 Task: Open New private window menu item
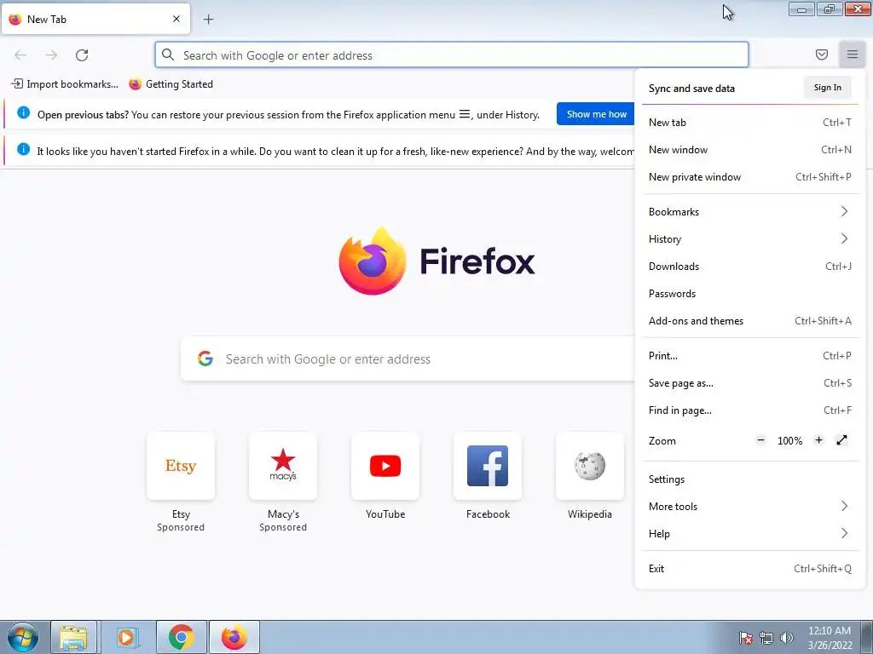click(750, 177)
